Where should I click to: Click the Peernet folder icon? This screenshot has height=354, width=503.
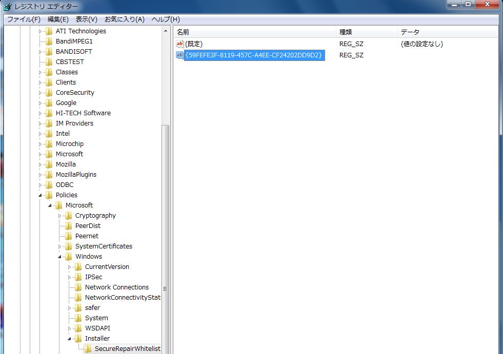pyautogui.click(x=69, y=236)
